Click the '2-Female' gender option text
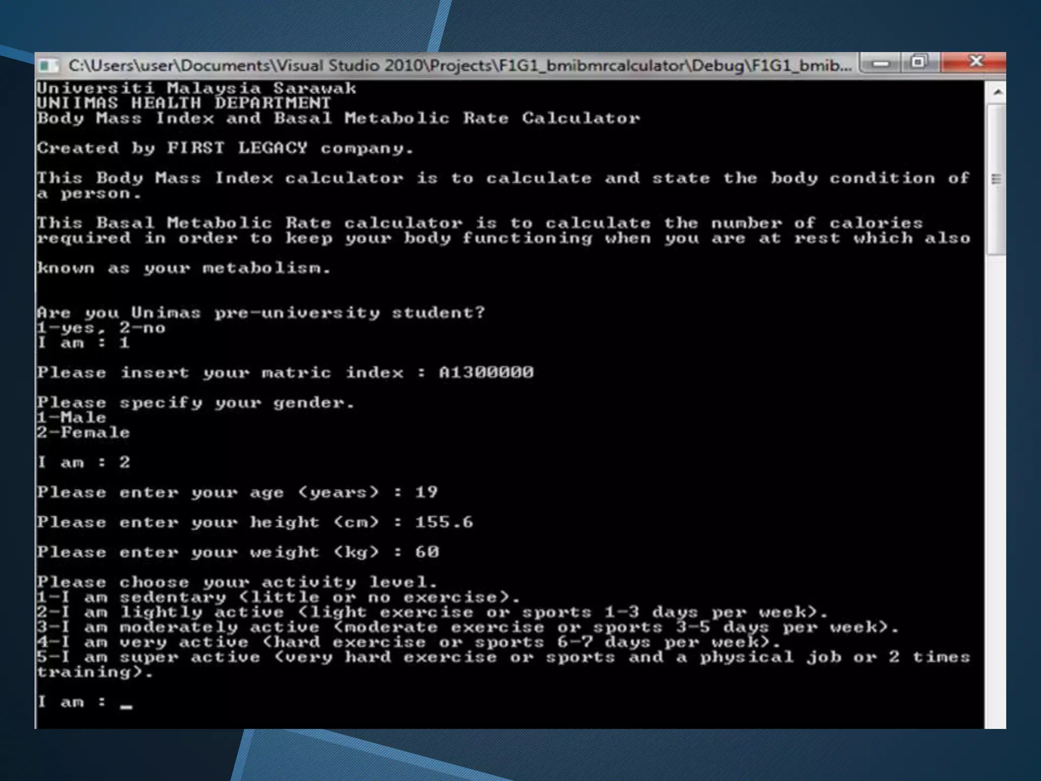 [x=83, y=433]
